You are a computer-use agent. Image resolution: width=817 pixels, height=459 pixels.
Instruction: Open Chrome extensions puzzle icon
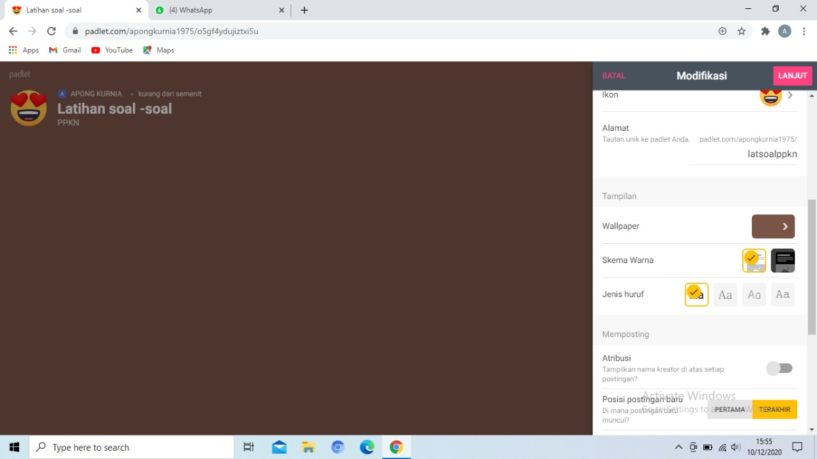pos(765,31)
